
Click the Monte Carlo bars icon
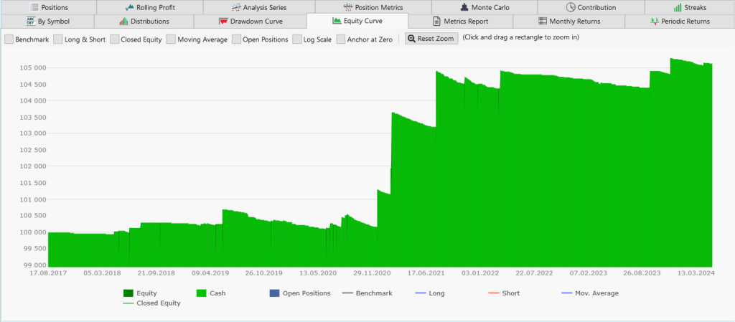pos(464,7)
